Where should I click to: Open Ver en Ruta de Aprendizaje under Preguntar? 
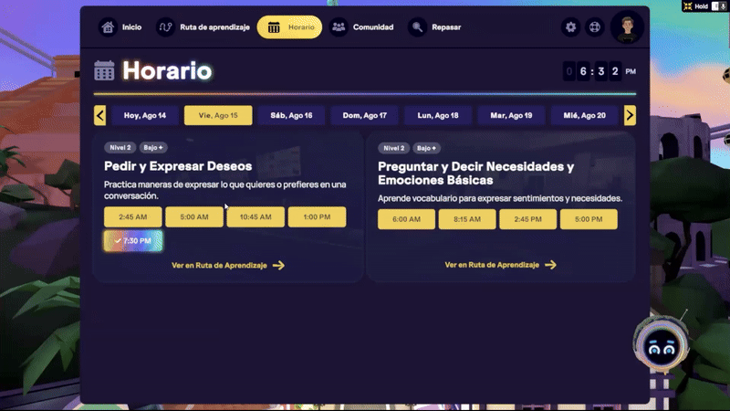501,265
